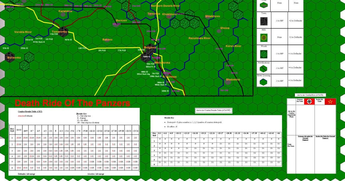The image size is (345, 181).
Task: Click the +46- column header in the ATACRT
Action: 279,133
